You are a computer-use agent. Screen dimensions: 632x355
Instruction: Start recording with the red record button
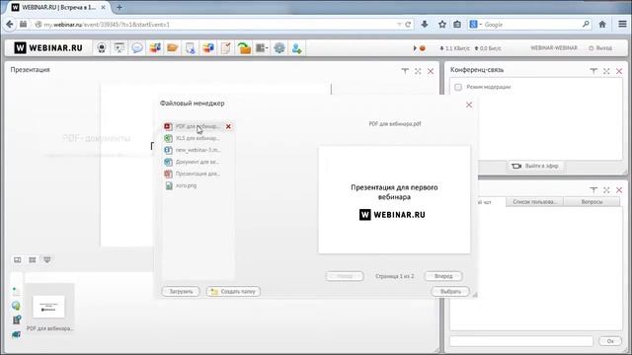pos(422,48)
